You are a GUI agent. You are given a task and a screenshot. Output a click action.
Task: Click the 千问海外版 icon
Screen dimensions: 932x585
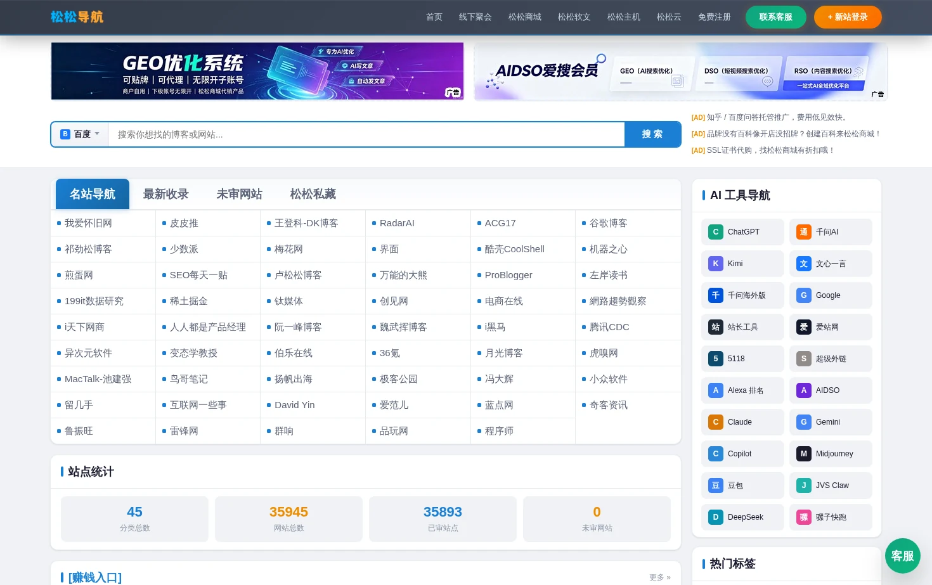click(716, 295)
